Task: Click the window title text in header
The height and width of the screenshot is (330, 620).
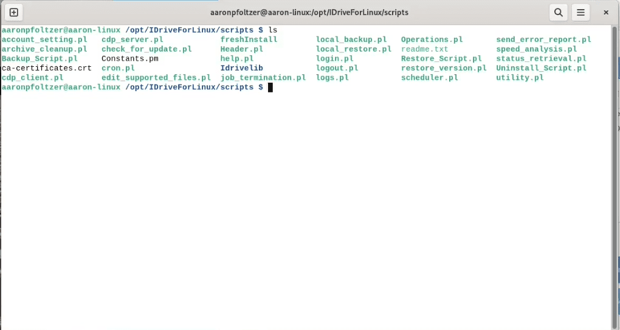Action: 309,12
